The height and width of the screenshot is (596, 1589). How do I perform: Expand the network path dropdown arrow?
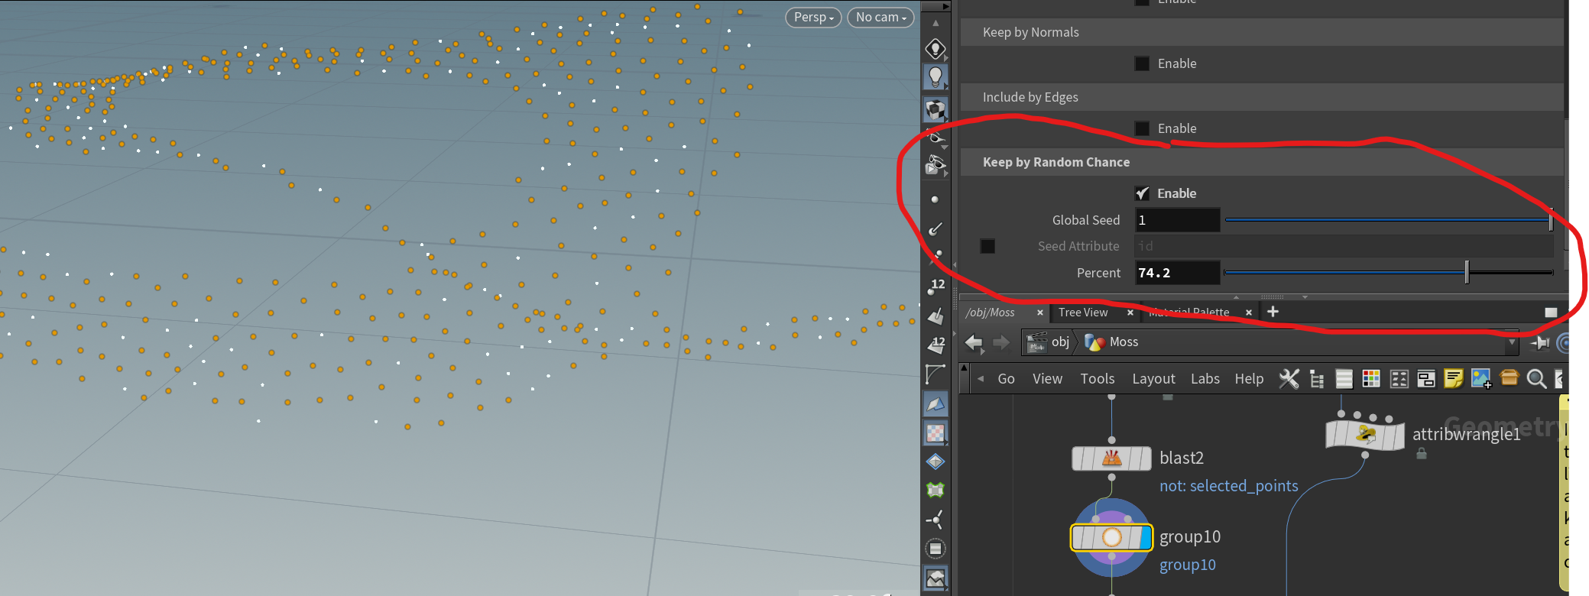pos(1511,342)
